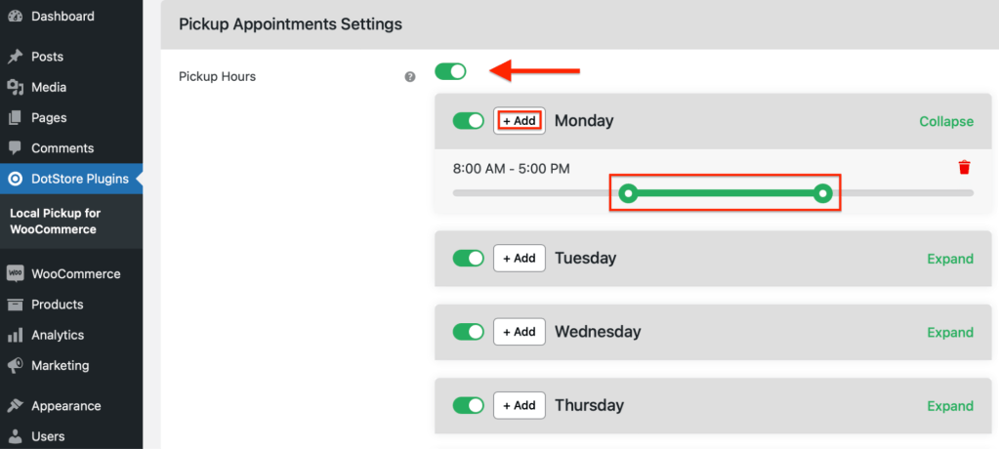The height and width of the screenshot is (449, 999).
Task: Expand the Tuesday pickup hours section
Action: [950, 259]
